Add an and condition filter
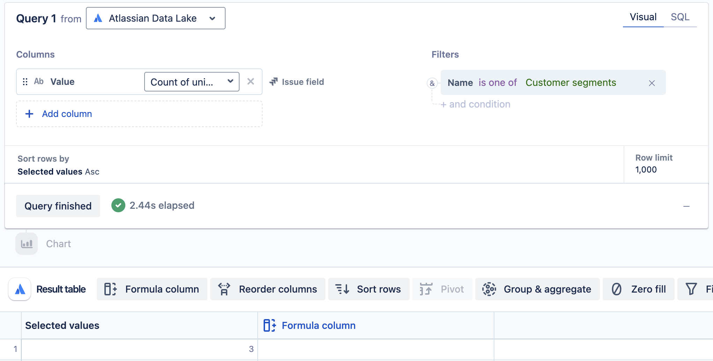 click(476, 104)
